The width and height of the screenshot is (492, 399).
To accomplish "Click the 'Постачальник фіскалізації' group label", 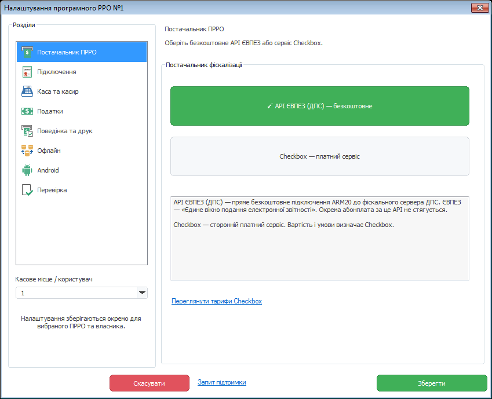I will click(204, 65).
